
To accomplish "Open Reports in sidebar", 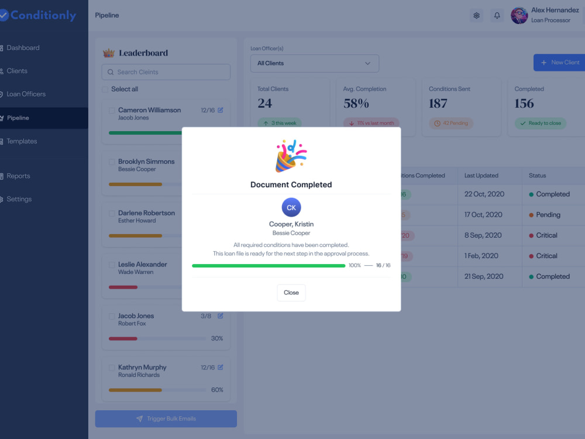I will coord(18,176).
